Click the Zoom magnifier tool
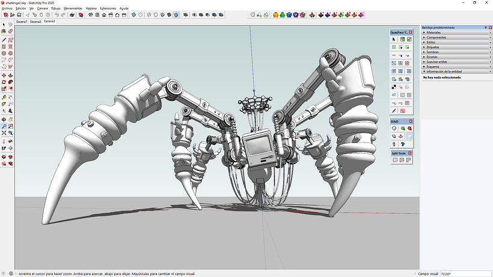Screen dimensions: 493x277 [4, 126]
